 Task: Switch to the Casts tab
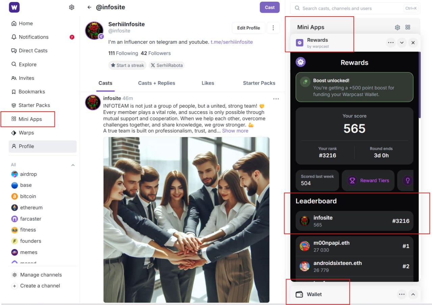coord(105,83)
